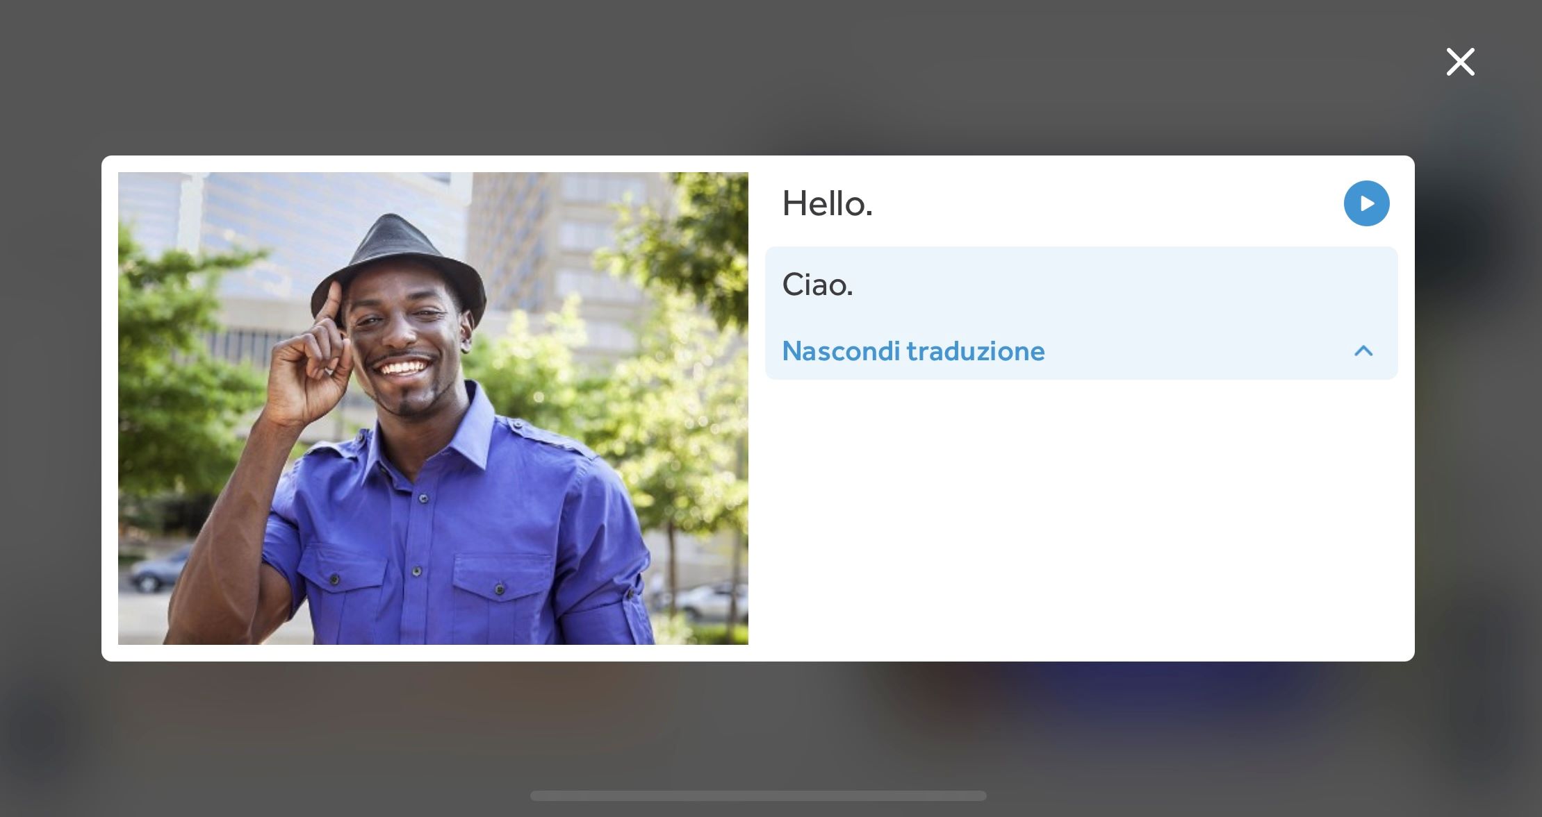
Task: Click the blue chevron-up arrow icon
Action: pyautogui.click(x=1363, y=351)
